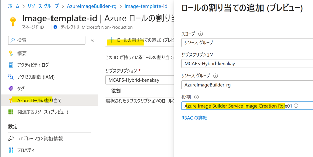This screenshot has width=313, height=157.
Task: Open subscription dropdown in main pane
Action: 139,80
